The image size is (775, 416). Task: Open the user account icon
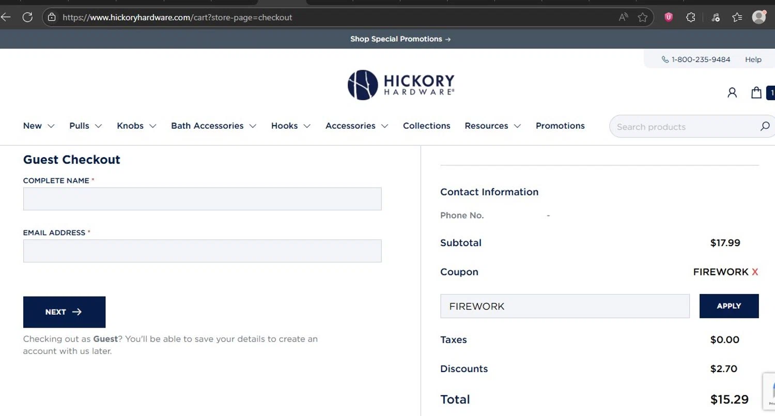pos(732,93)
